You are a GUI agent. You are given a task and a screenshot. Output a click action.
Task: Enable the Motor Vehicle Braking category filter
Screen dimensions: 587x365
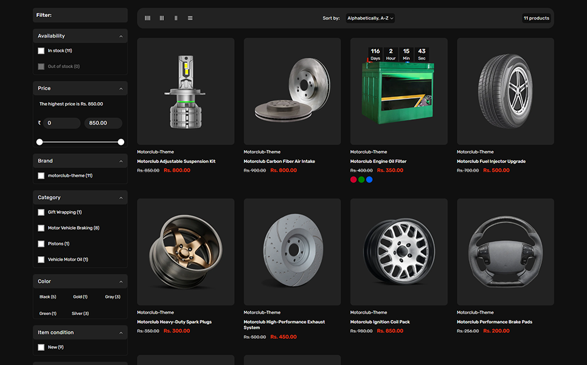(x=41, y=228)
